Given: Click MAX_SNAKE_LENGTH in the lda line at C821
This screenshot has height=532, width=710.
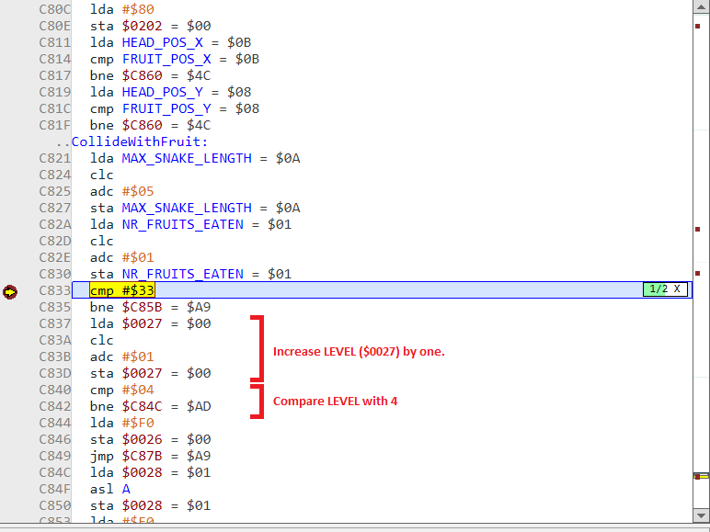Looking at the screenshot, I should pyautogui.click(x=187, y=158).
